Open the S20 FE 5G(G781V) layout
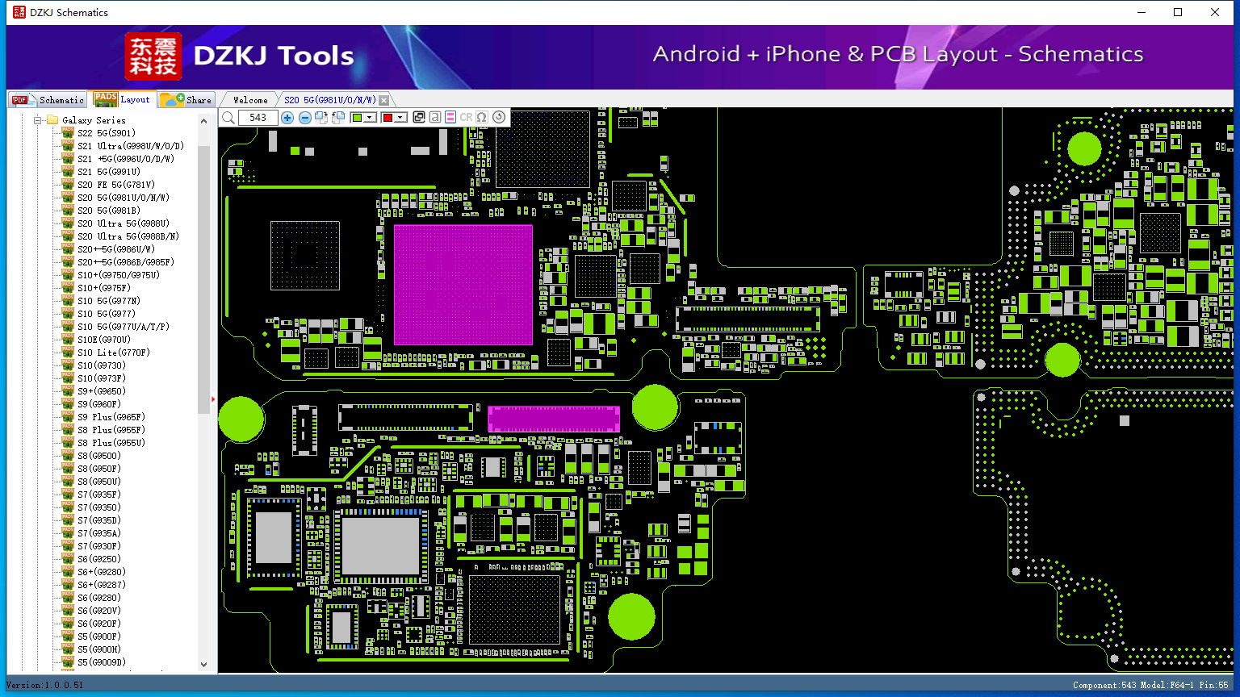Screen dimensions: 1240x697 coord(116,185)
